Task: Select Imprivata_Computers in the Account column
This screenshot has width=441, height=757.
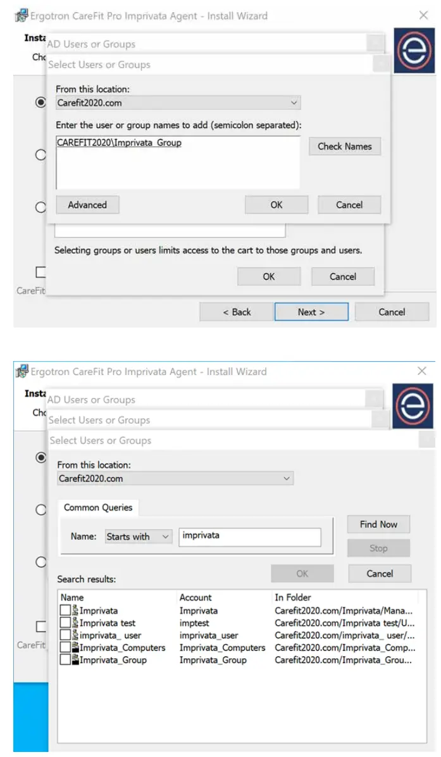Action: pyautogui.click(x=222, y=647)
